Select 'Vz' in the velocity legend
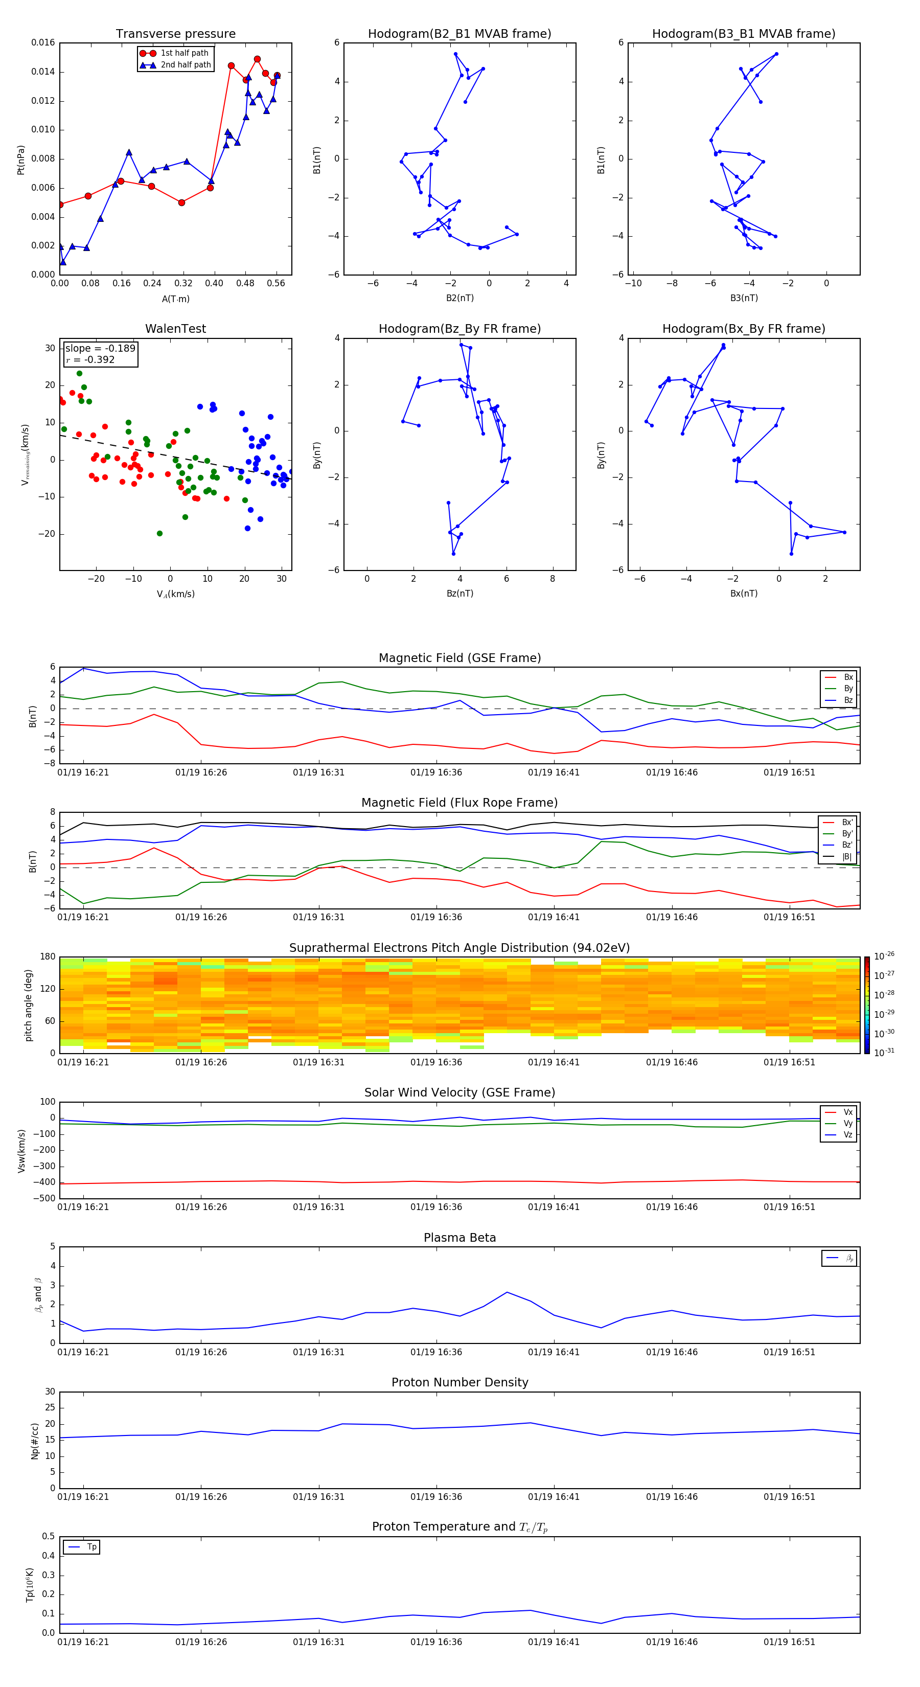 click(x=839, y=1135)
